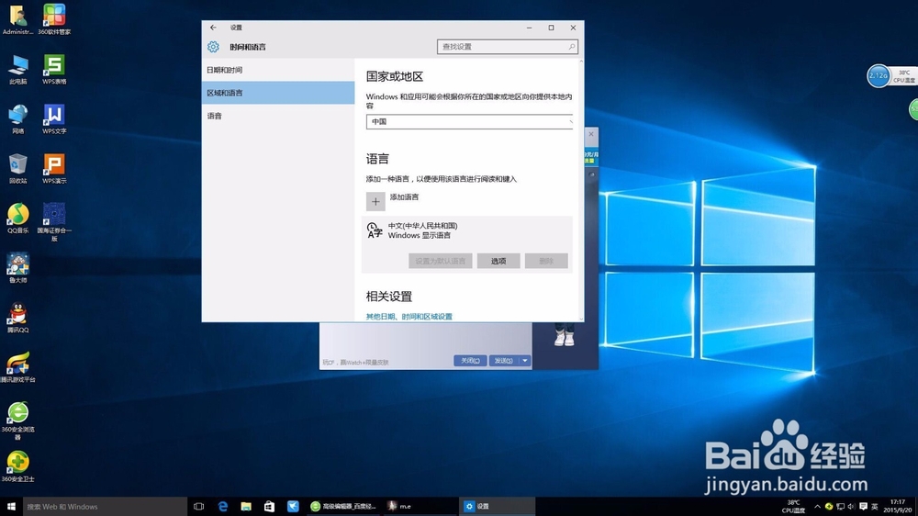Viewport: 918px width, 516px height.
Task: Open the Windows Start menu
Action: (11, 506)
